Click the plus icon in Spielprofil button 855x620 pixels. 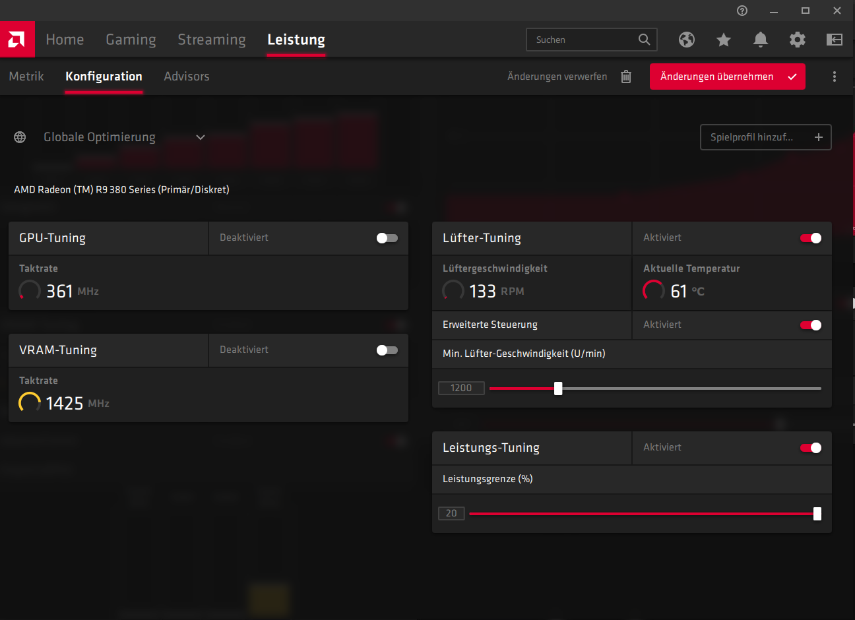(819, 137)
